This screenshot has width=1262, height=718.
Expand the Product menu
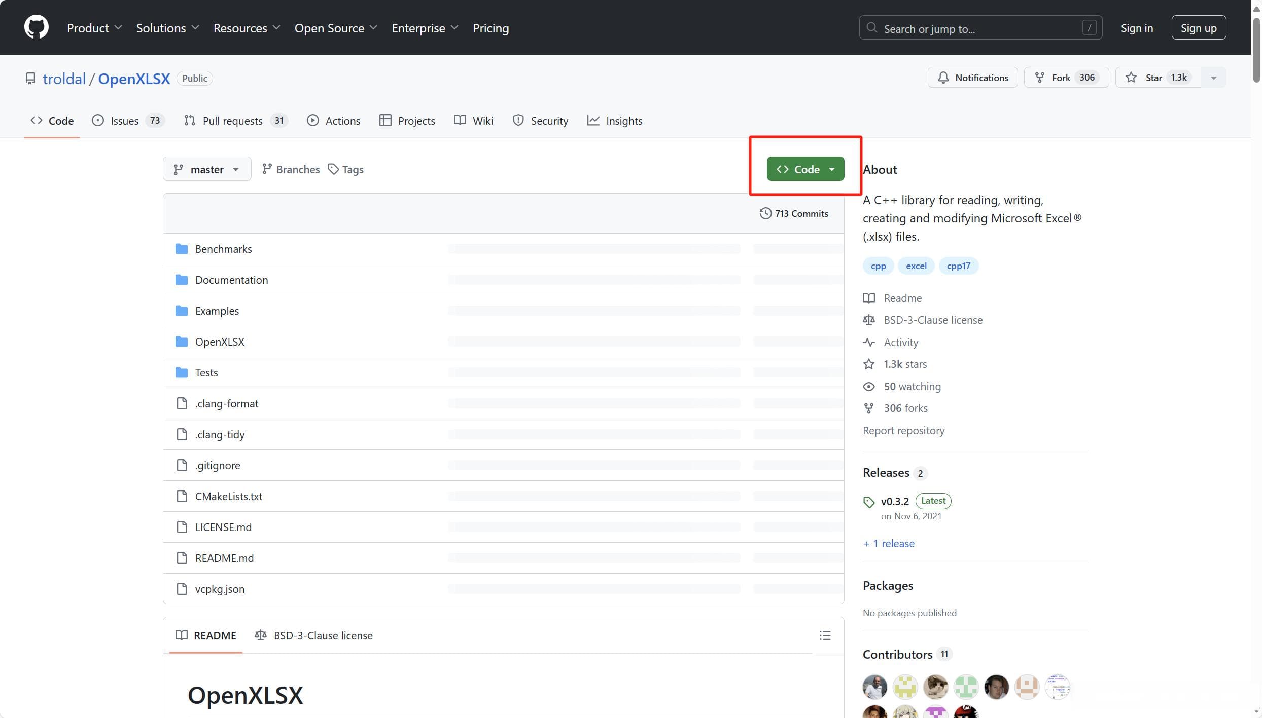pos(94,28)
